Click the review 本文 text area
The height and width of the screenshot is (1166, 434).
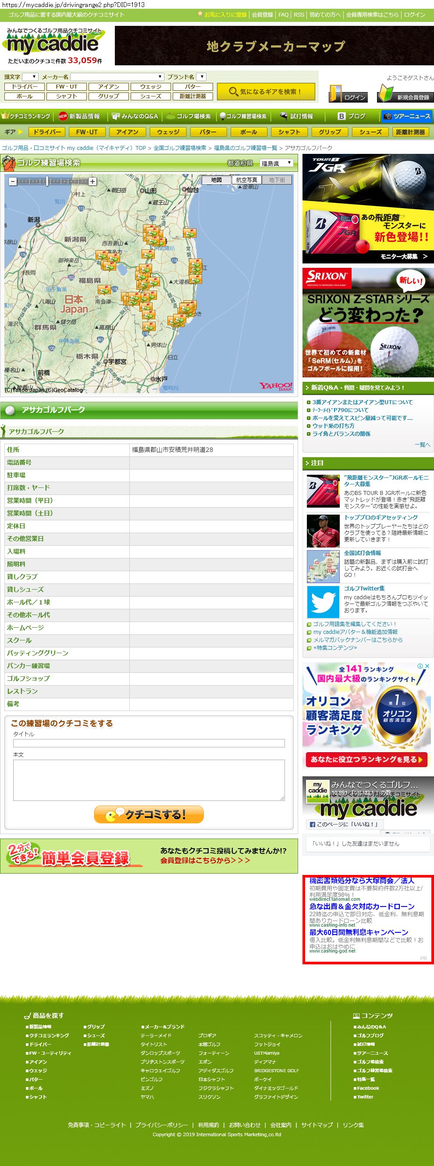point(149,779)
